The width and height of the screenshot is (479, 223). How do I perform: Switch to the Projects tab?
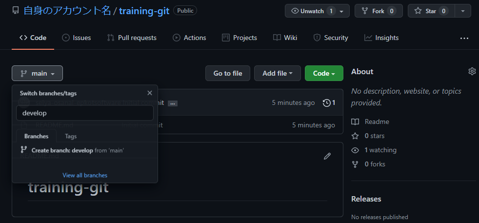coord(239,38)
